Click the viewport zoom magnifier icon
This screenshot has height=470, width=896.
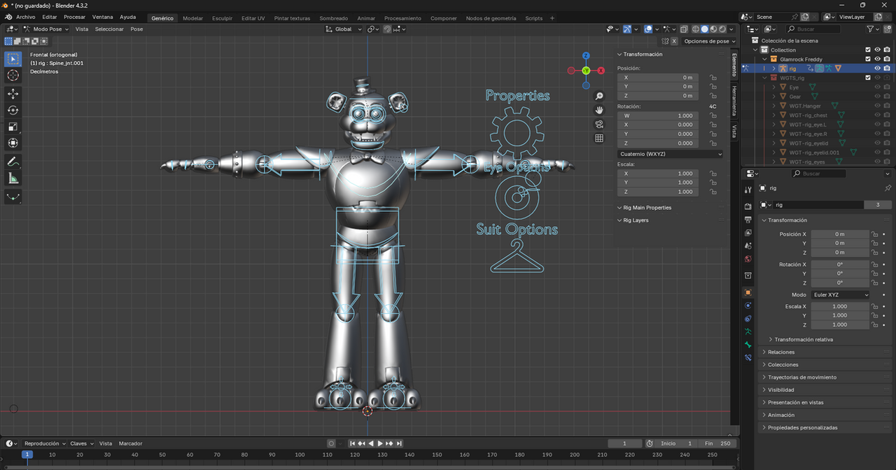click(599, 96)
